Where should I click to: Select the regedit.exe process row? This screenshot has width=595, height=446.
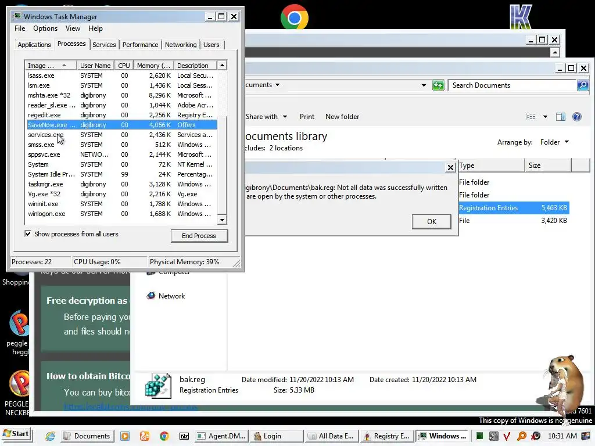122,115
